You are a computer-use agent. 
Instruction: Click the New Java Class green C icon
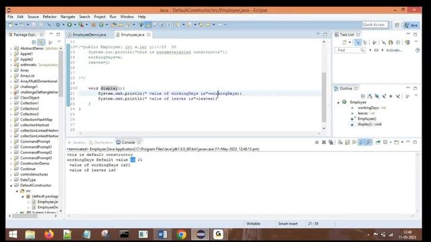[101, 25]
